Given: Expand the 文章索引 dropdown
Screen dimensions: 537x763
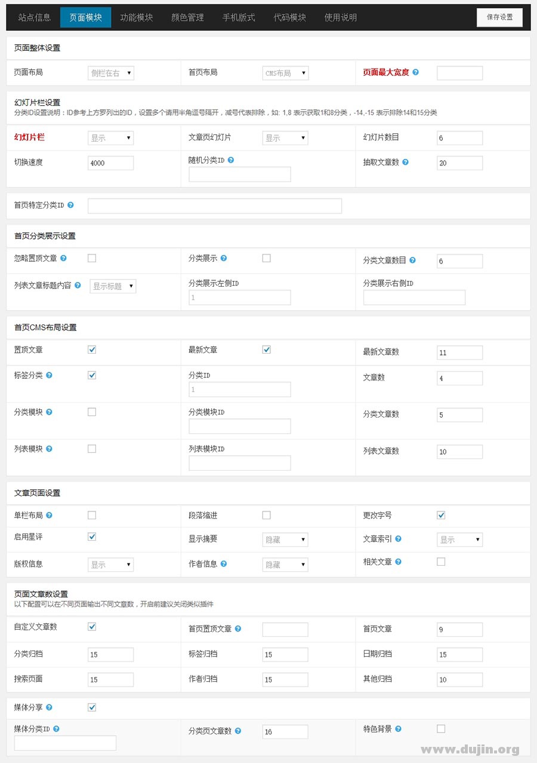Looking at the screenshot, I should (x=460, y=540).
